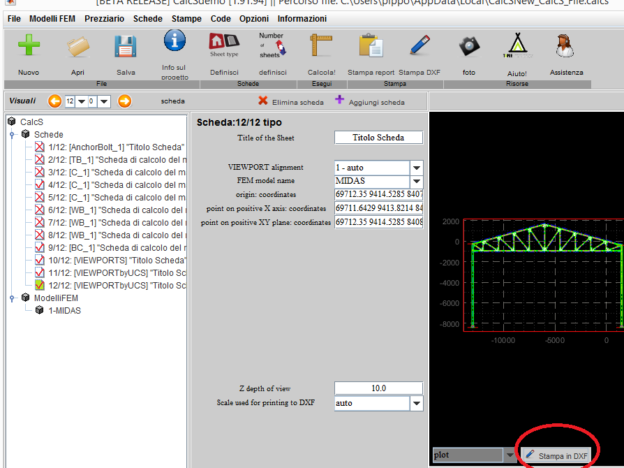This screenshot has width=624, height=468.
Task: Open the FEM model name dropdown
Action: point(416,181)
